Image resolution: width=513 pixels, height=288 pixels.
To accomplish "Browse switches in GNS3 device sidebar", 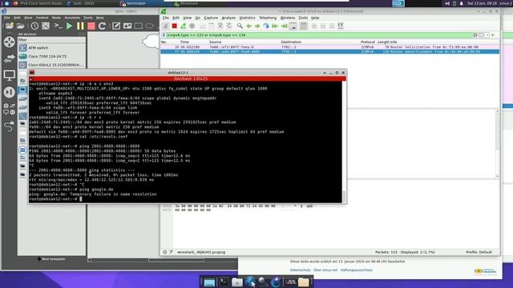I will click(x=9, y=58).
